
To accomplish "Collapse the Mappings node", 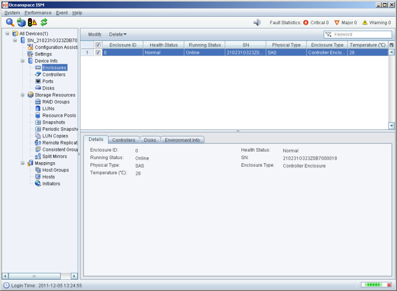I will 23,163.
